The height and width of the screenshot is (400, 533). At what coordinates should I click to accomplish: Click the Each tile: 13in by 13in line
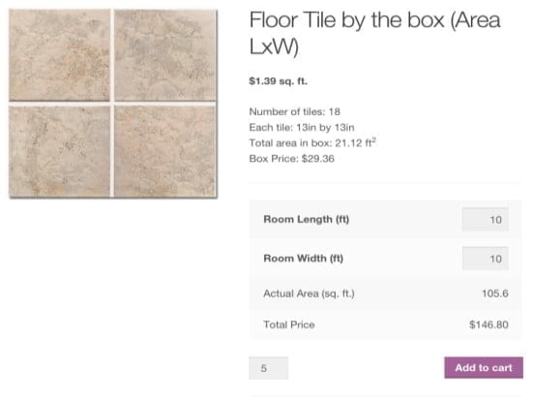pos(302,127)
